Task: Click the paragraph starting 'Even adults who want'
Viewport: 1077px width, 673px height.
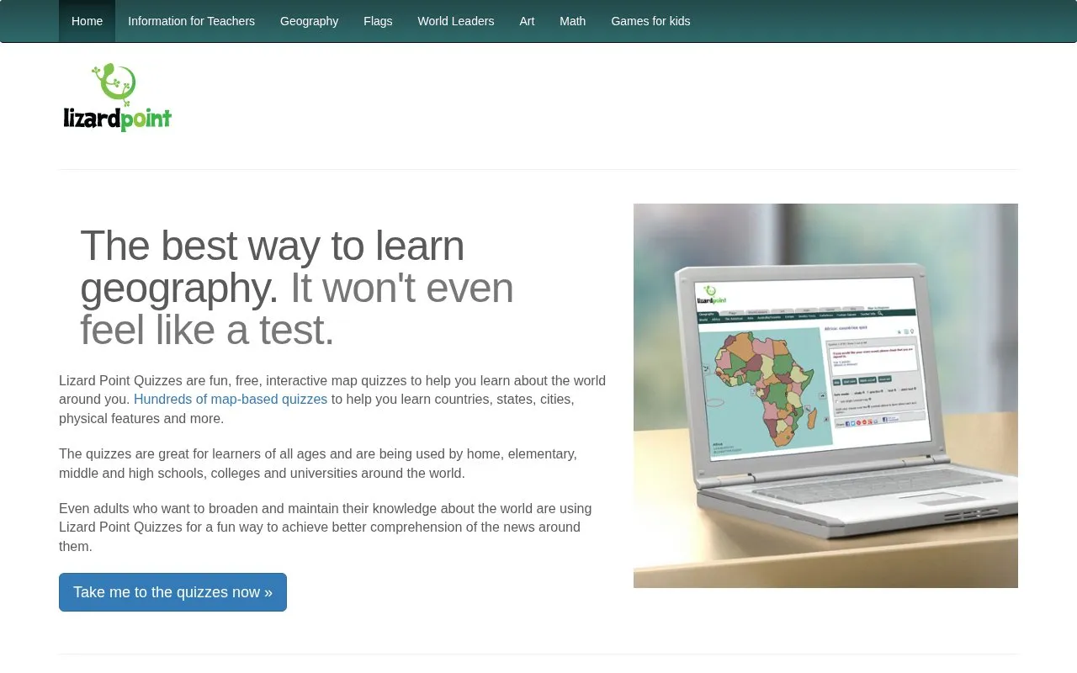Action: coord(325,527)
